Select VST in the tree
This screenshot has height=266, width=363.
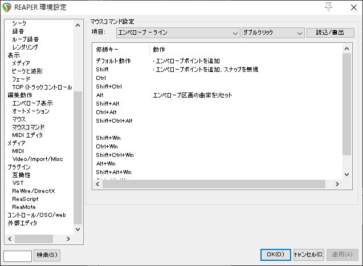pos(18,183)
